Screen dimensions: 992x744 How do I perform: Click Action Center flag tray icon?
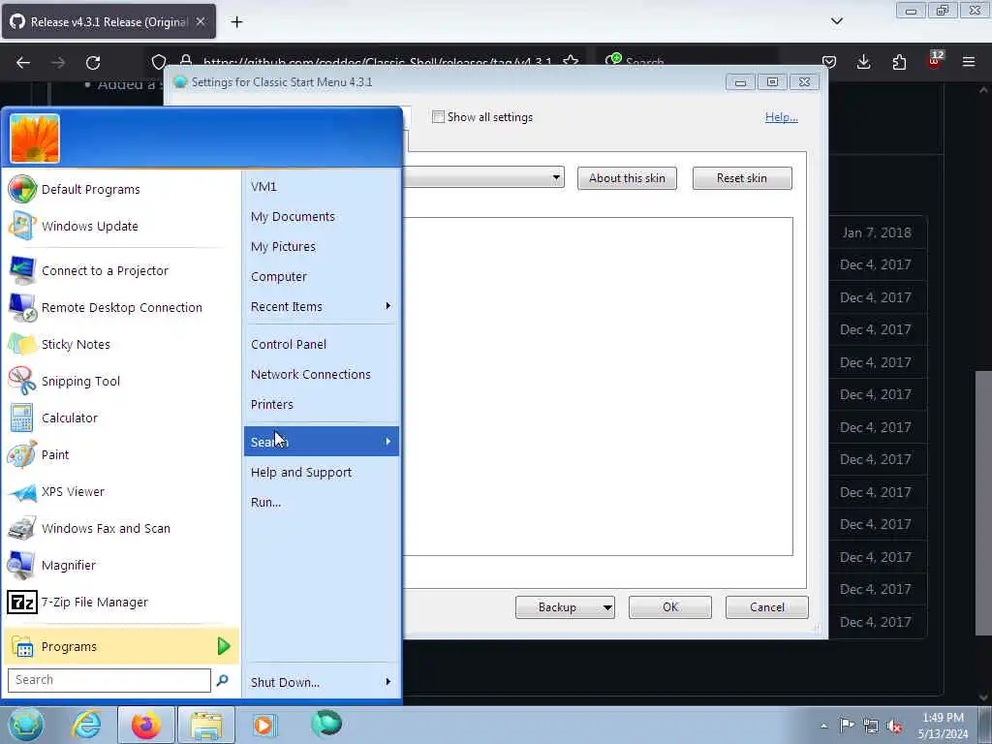[x=847, y=725]
